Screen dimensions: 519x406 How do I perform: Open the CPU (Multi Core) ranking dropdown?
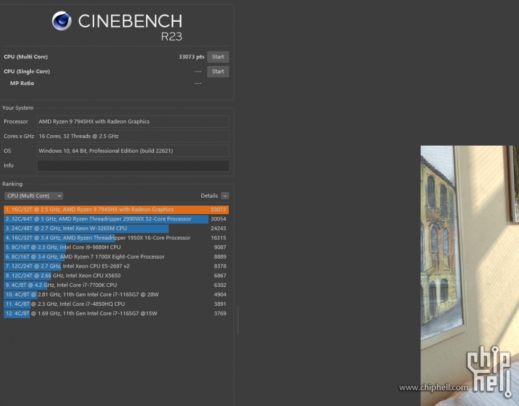tap(33, 196)
